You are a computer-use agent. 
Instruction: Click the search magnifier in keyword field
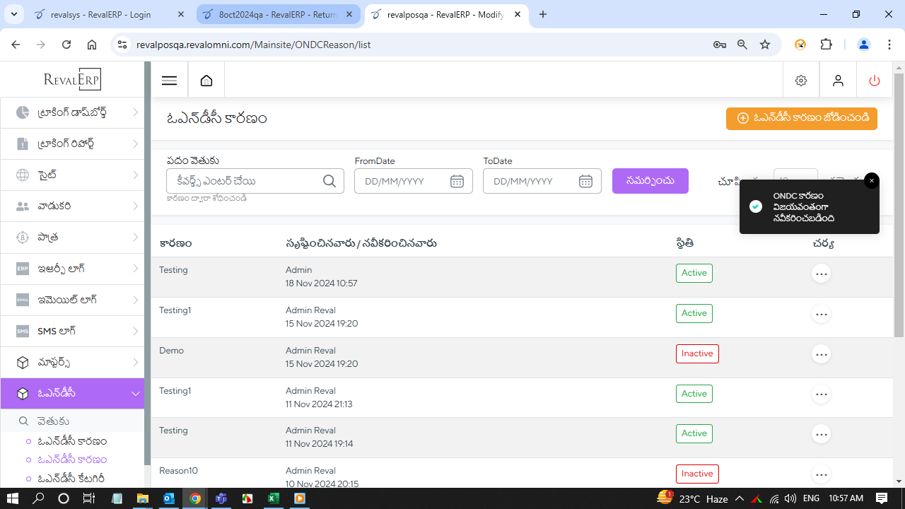coord(329,181)
